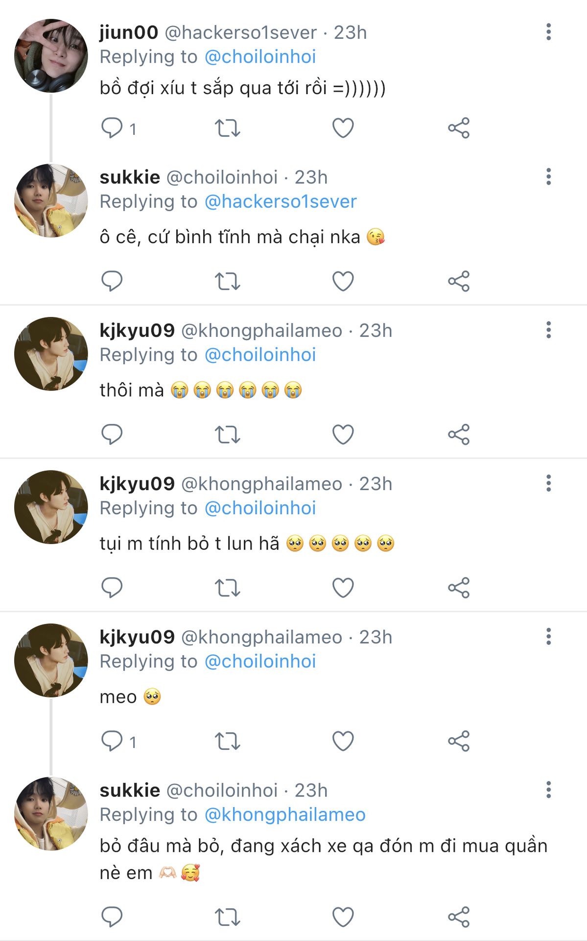587x941 pixels.
Task: Share jiun00's "bồ đợi xíu" tweet
Action: 459,128
